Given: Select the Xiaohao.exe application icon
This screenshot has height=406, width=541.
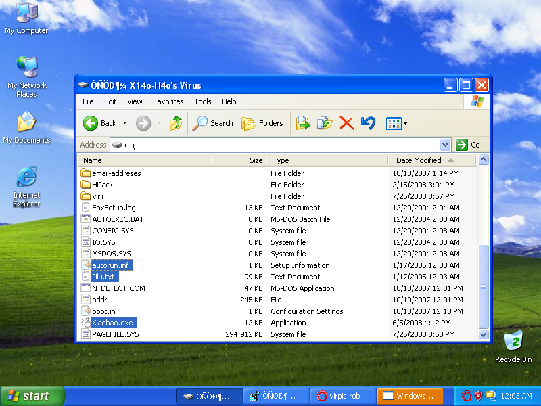Looking at the screenshot, I should [86, 323].
